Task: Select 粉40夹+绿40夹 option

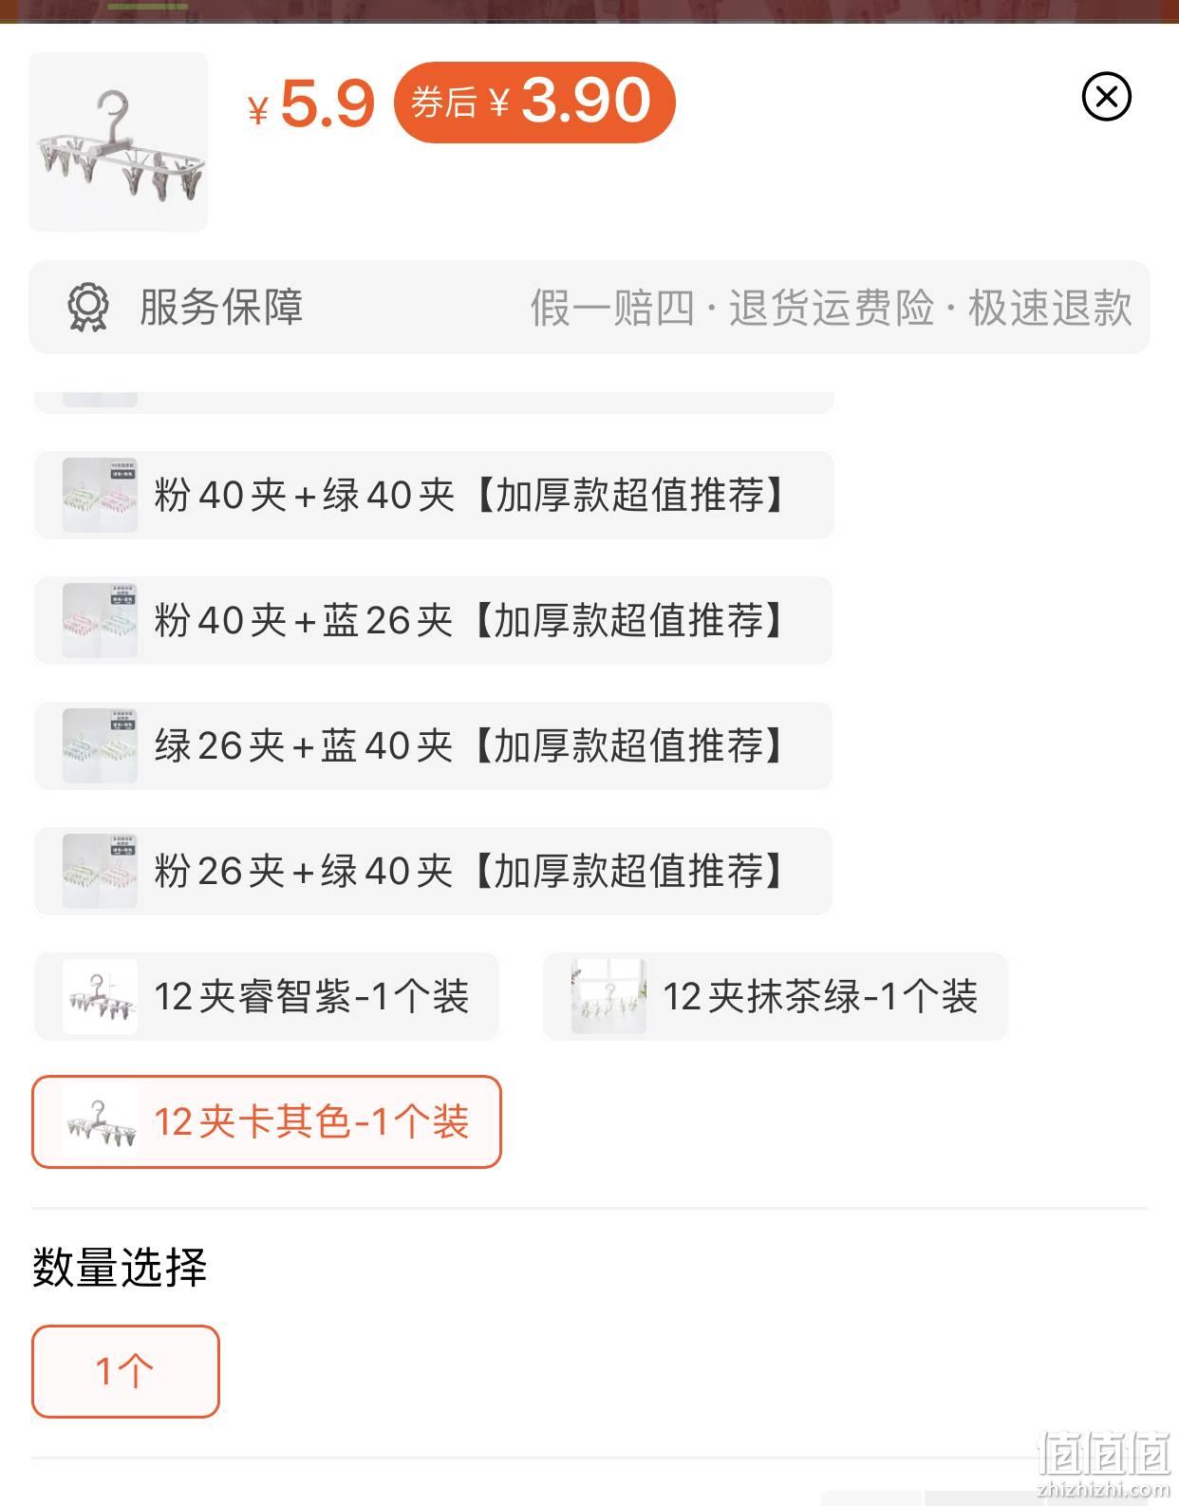Action: [434, 496]
